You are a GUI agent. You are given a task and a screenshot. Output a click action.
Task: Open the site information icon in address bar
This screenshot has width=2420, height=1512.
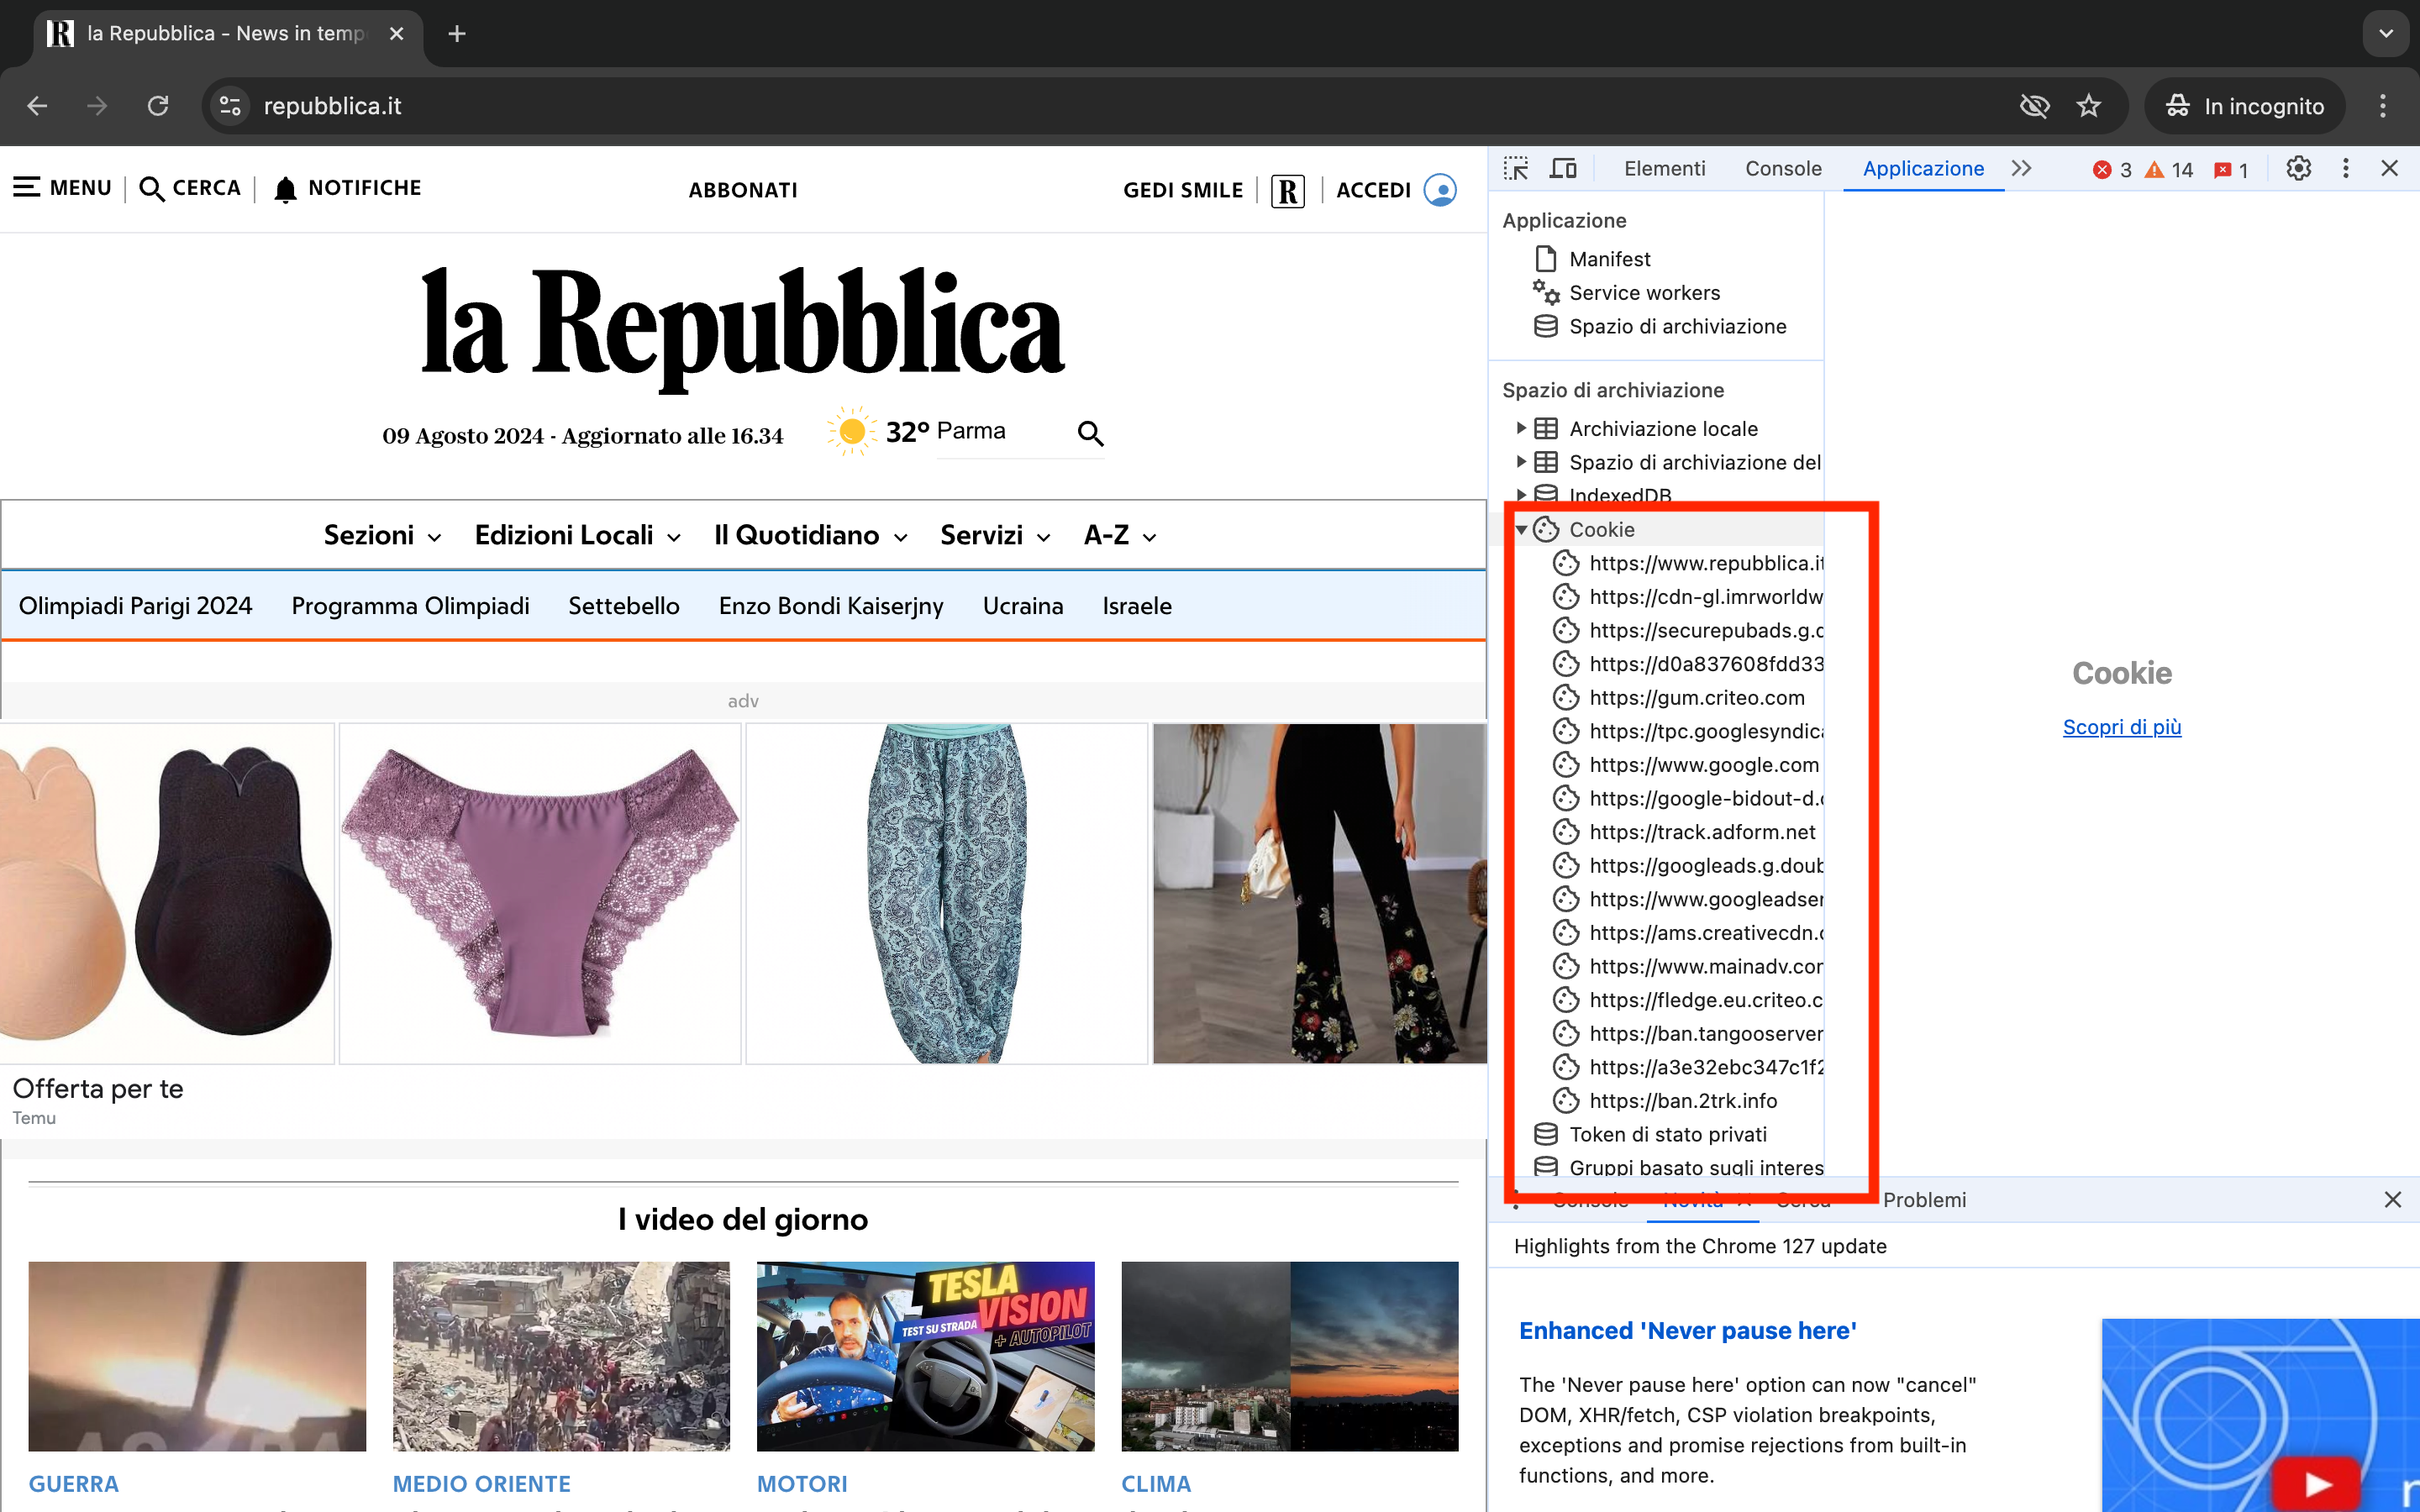[x=231, y=106]
